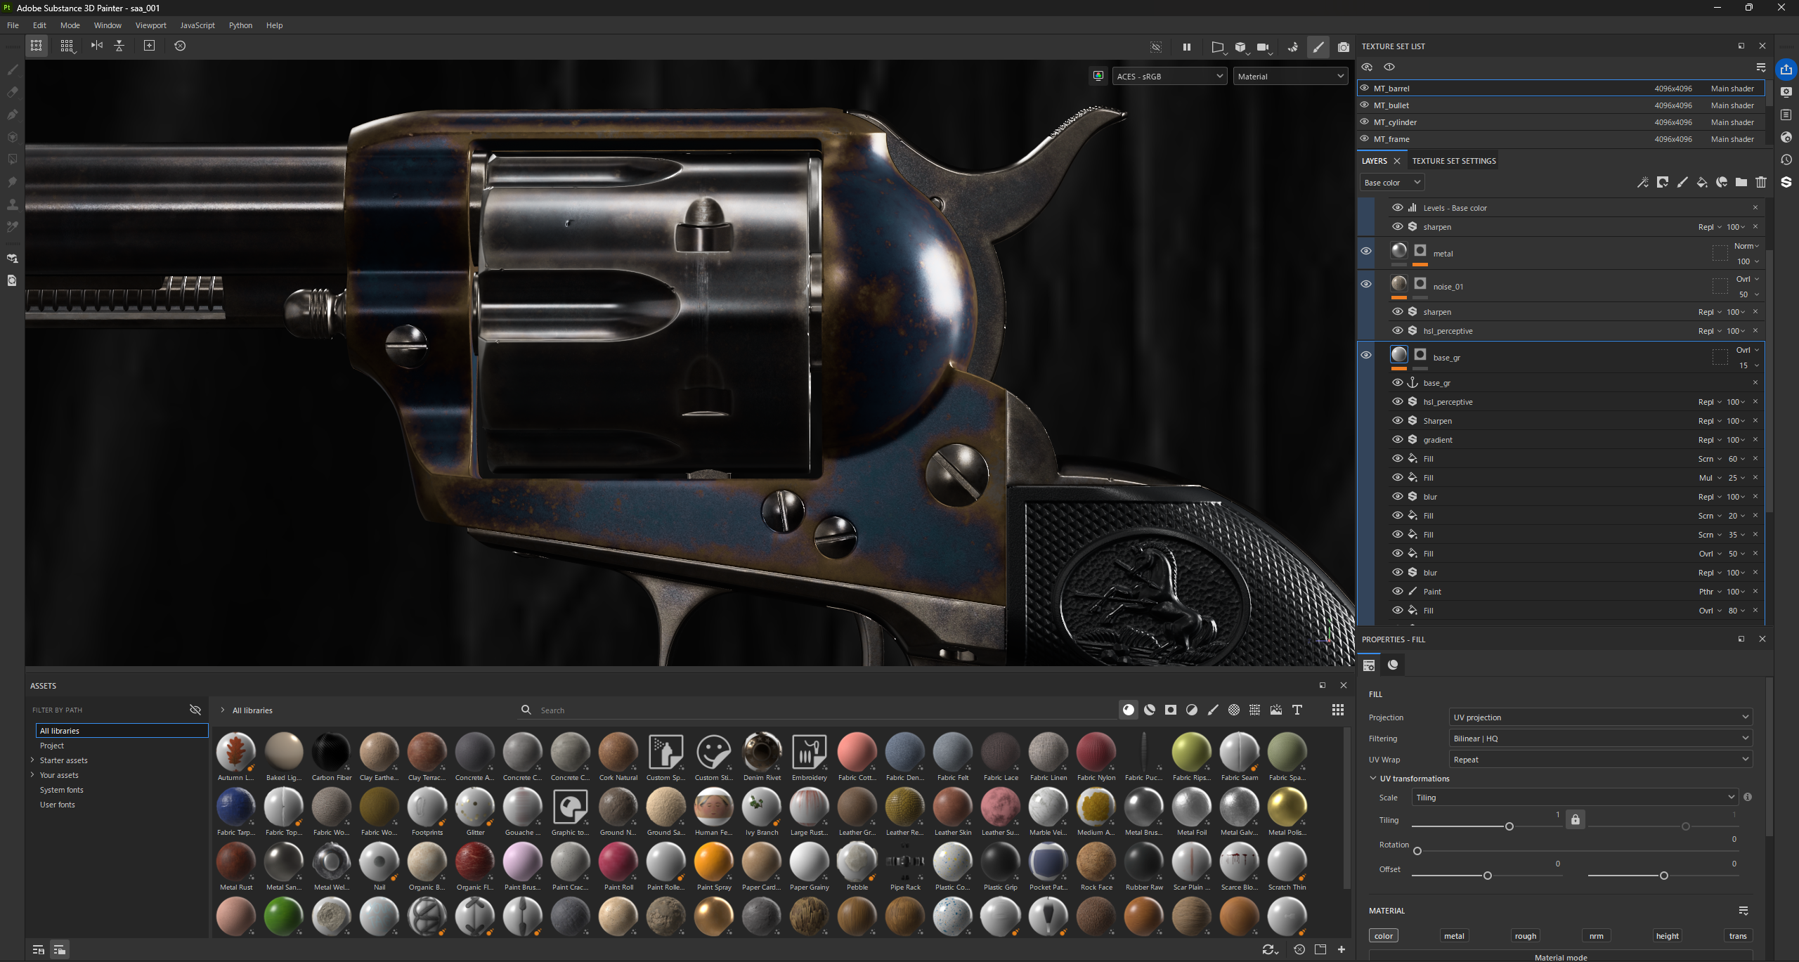Hide the MT_cylinder texture set
The height and width of the screenshot is (962, 1799).
click(1365, 122)
